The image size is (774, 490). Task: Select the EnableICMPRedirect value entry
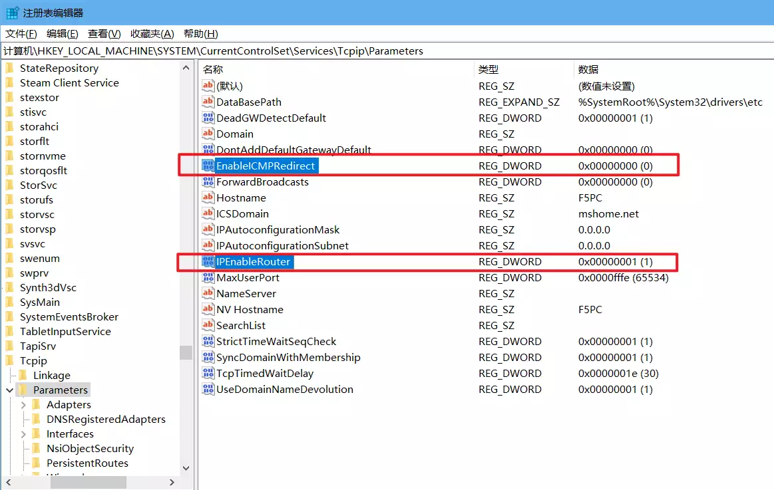266,166
